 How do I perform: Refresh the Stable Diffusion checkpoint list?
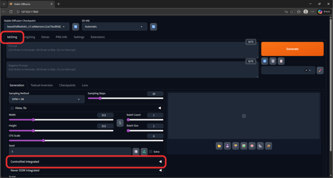click(75, 27)
